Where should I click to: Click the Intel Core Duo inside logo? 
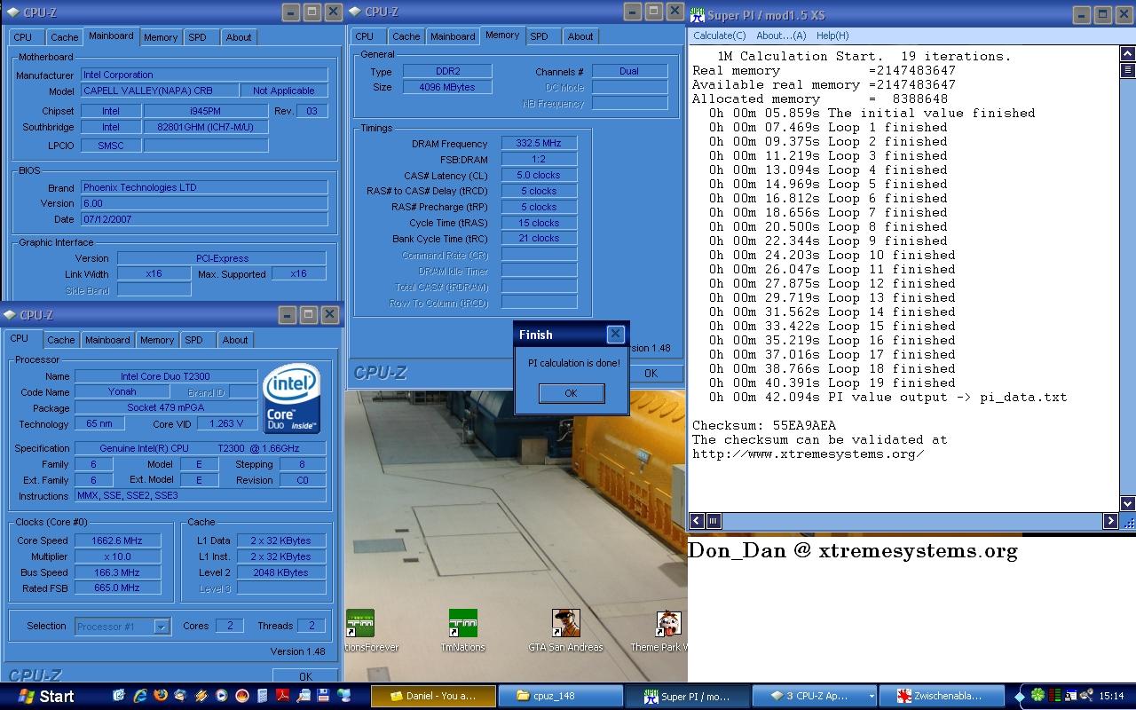click(x=291, y=398)
